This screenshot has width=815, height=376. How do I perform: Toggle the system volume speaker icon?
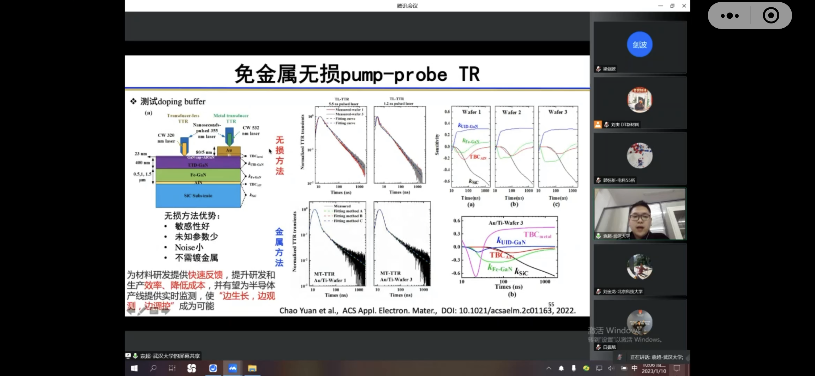click(x=611, y=368)
